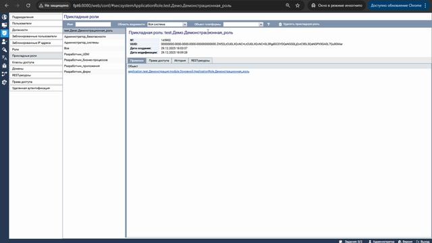The image size is (432, 243).
Task: Focus the Имя filter input field
Action: pyautogui.click(x=93, y=24)
